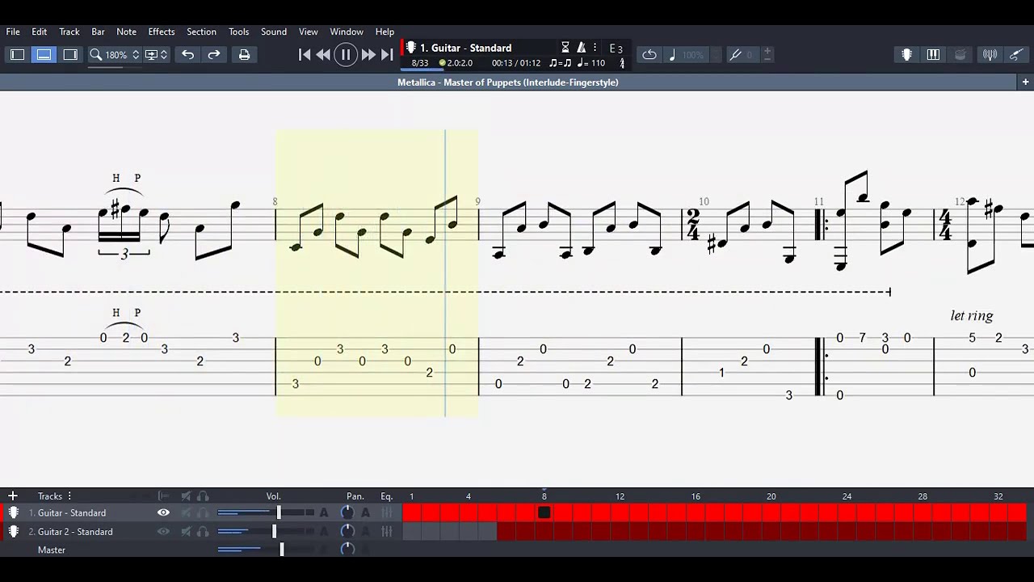Select the Master of Puppets file tab
The height and width of the screenshot is (582, 1034).
508,82
